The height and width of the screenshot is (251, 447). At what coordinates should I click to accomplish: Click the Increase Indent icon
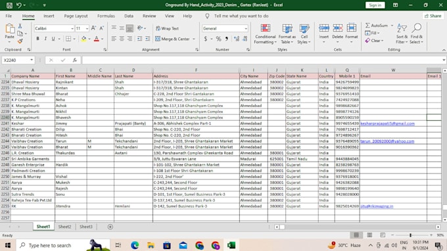click(148, 39)
